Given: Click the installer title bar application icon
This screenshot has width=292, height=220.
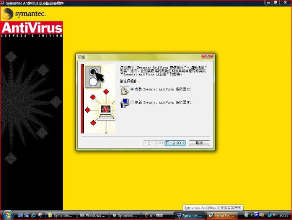Looking at the screenshot, I should pos(2,3).
